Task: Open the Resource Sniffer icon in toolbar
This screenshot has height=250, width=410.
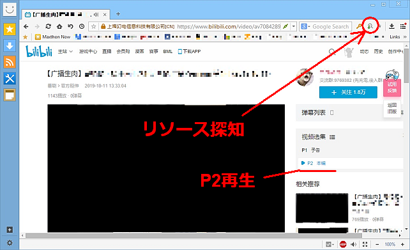Action: tap(370, 26)
